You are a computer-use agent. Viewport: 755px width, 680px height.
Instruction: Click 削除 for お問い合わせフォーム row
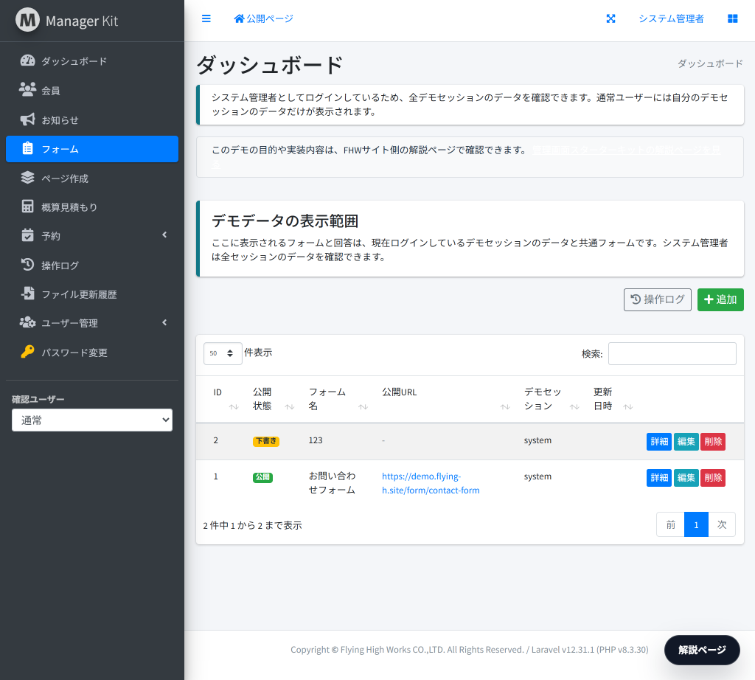[713, 478]
